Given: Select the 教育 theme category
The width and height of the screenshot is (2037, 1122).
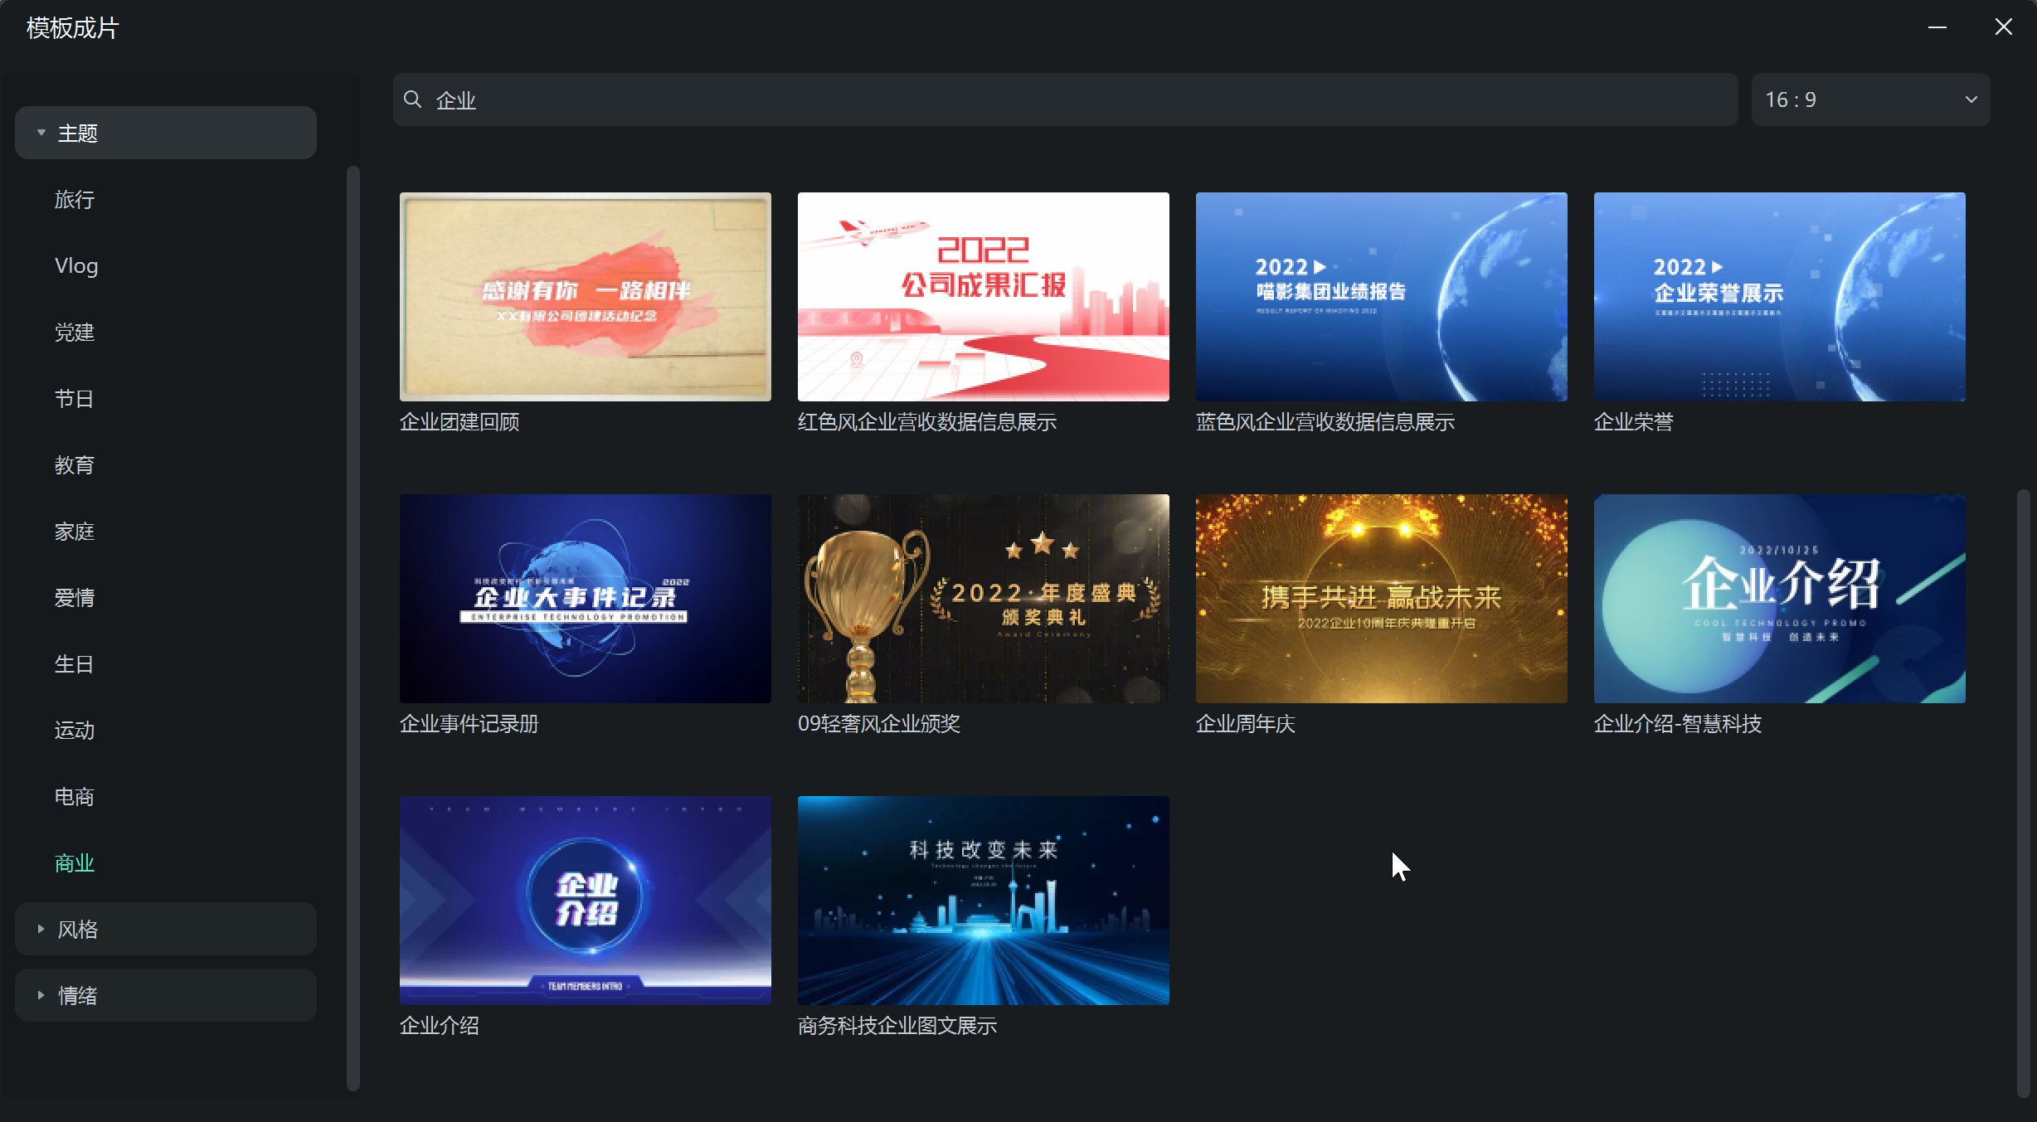Looking at the screenshot, I should [75, 464].
